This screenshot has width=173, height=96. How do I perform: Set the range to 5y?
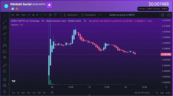pos(13,93)
